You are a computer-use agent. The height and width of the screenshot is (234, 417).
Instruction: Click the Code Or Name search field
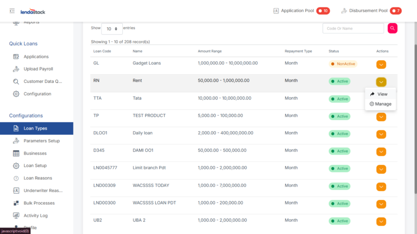[x=353, y=28]
